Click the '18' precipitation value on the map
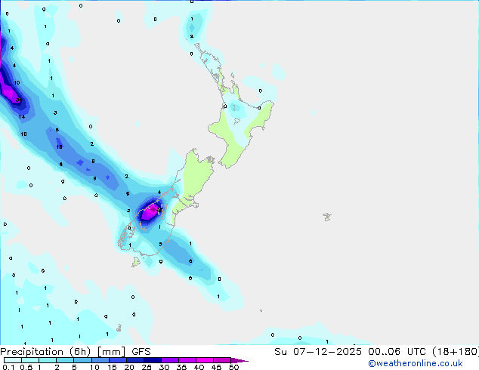The image size is (479, 370). [59, 146]
